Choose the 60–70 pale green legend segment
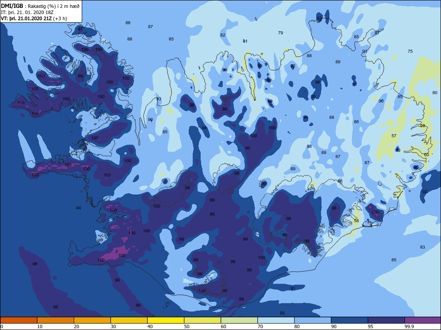The image size is (441, 330). coord(239,320)
